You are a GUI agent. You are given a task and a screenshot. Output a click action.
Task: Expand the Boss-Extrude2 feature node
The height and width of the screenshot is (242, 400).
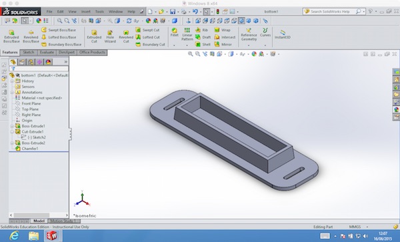click(x=12, y=143)
